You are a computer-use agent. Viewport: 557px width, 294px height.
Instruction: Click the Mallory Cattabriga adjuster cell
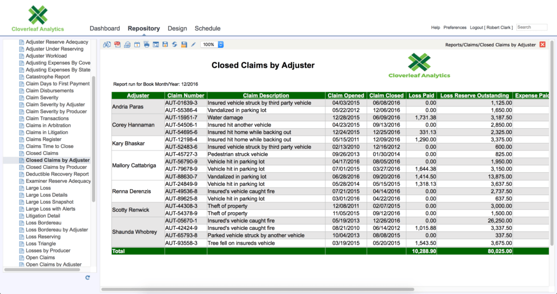click(x=138, y=165)
